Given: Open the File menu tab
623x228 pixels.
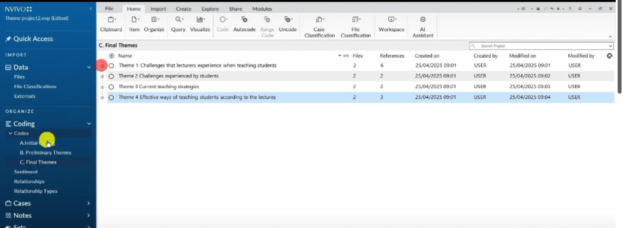Looking at the screenshot, I should (x=110, y=9).
